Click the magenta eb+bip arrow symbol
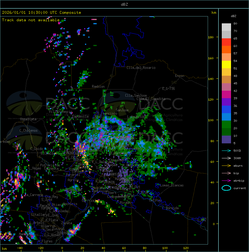 point(226,181)
